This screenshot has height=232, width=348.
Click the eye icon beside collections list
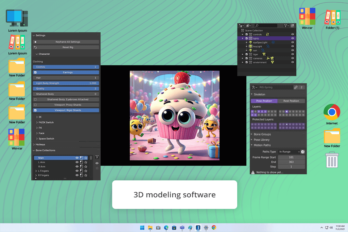(x=97, y=163)
